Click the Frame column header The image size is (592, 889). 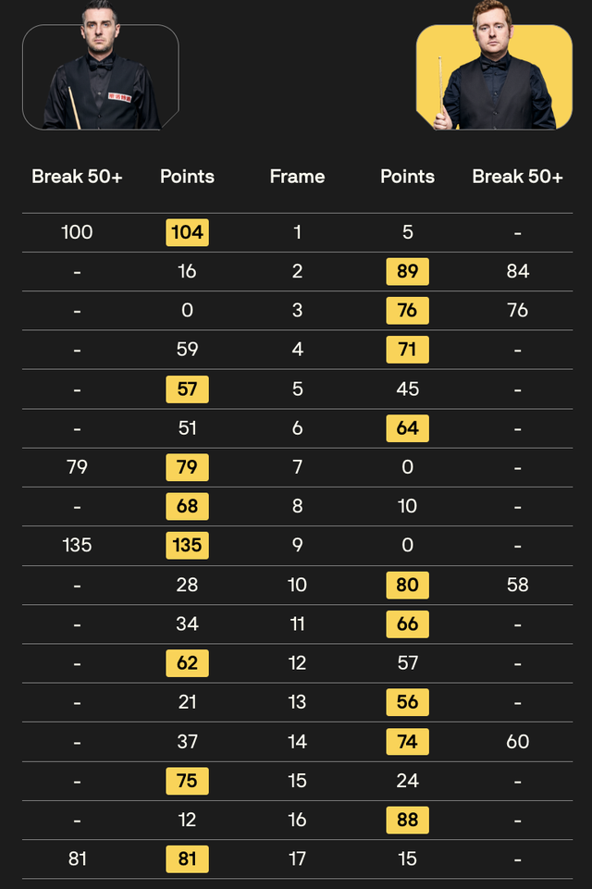[x=297, y=177]
